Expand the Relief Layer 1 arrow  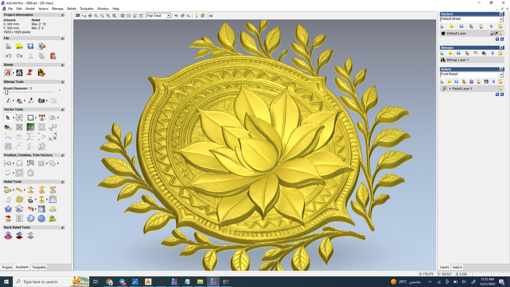click(x=450, y=89)
